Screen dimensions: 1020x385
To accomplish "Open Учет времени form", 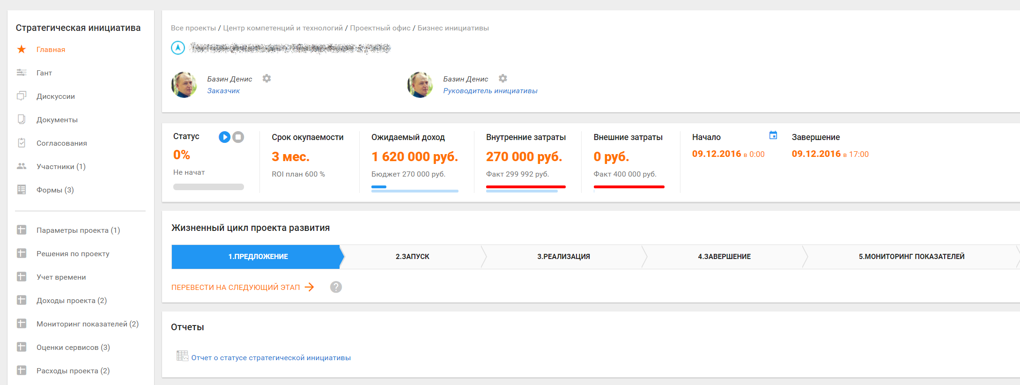I will (x=61, y=277).
